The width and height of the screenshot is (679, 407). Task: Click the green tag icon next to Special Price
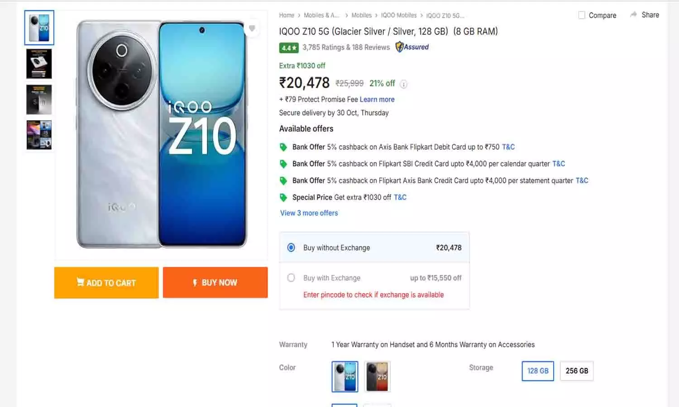[x=283, y=198]
